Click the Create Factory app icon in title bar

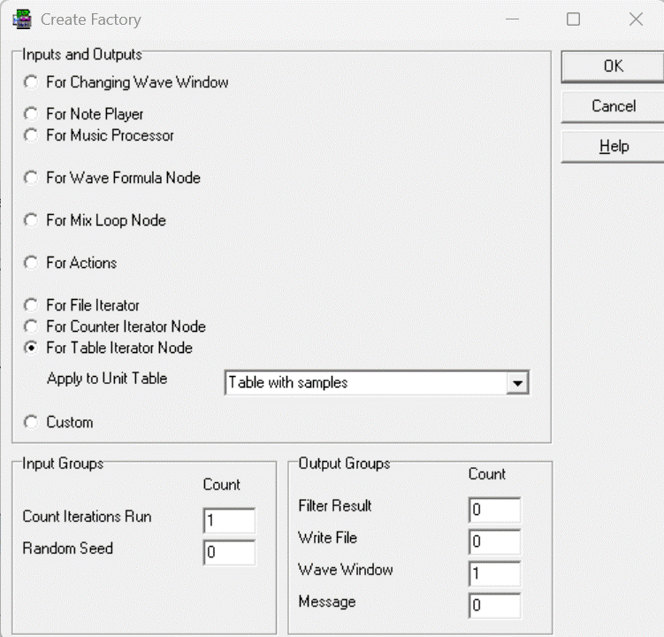22,19
